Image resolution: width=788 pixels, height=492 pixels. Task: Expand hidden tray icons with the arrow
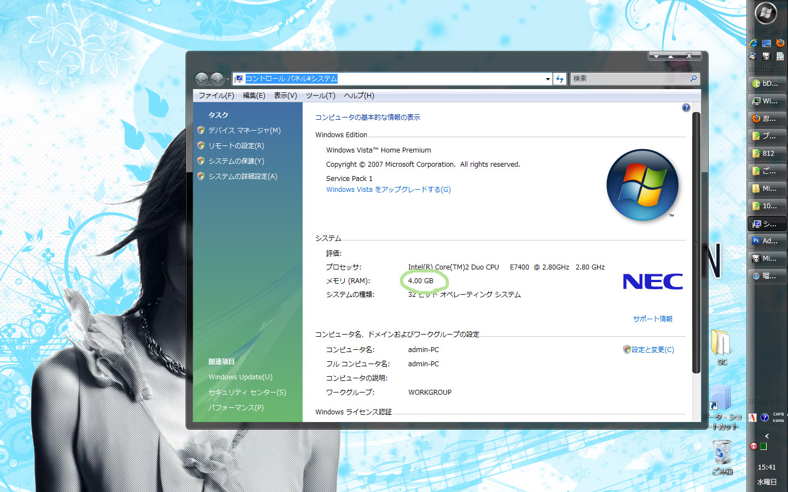point(767,436)
